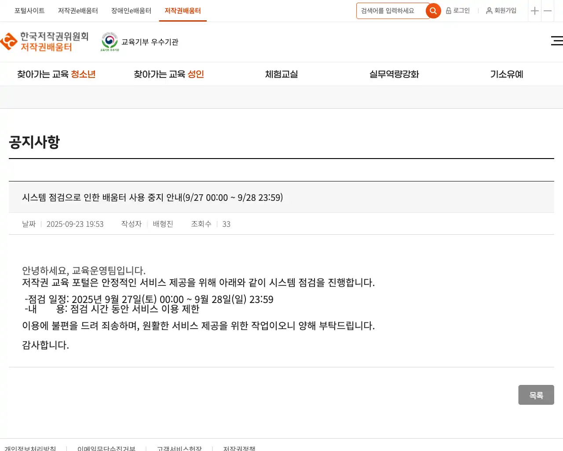Image resolution: width=563 pixels, height=451 pixels.
Task: Click the minus zoom-out icon
Action: 548,11
